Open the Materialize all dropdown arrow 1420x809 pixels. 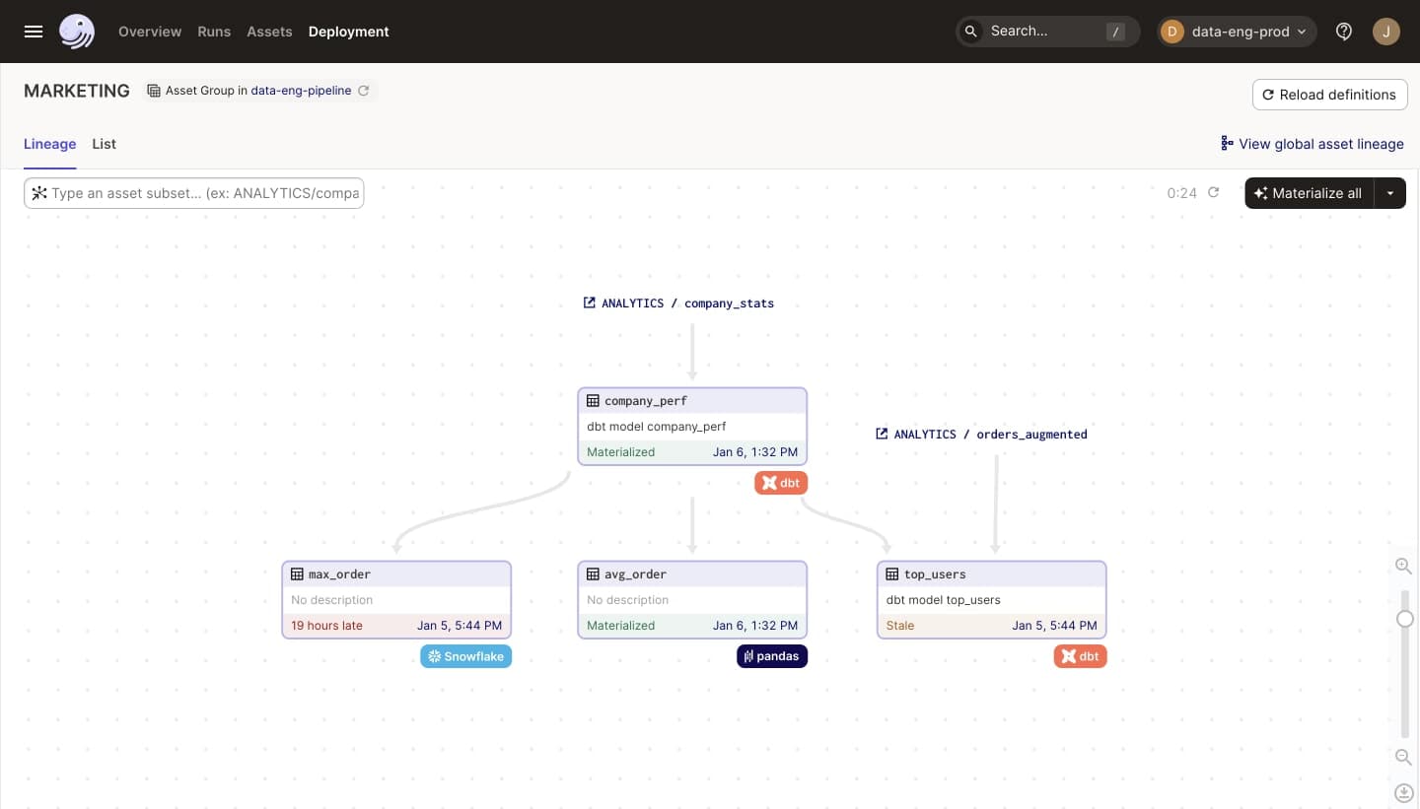(1390, 193)
